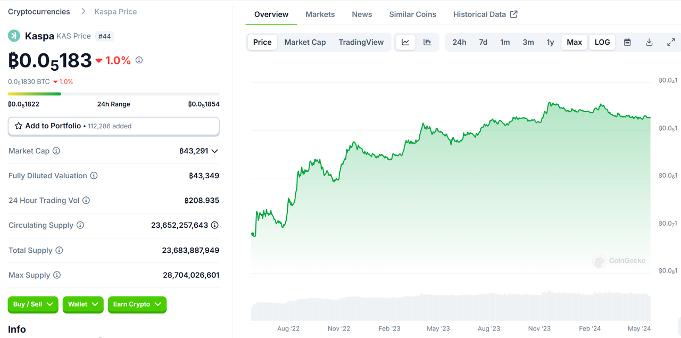Click the Nov '23 x-axis label
The width and height of the screenshot is (681, 338).
click(x=539, y=328)
